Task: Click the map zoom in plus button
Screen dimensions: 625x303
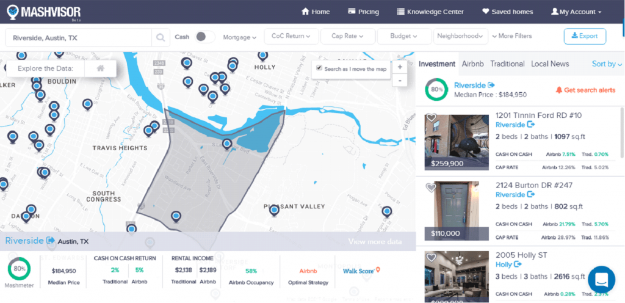Action: coord(400,67)
